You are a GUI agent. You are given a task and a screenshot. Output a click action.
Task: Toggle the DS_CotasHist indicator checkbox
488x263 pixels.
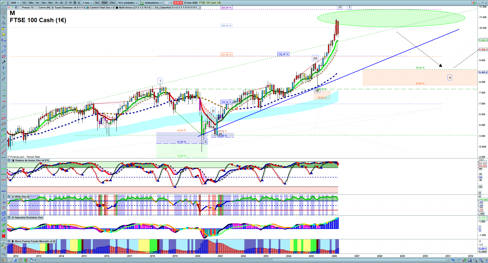click(x=153, y=8)
